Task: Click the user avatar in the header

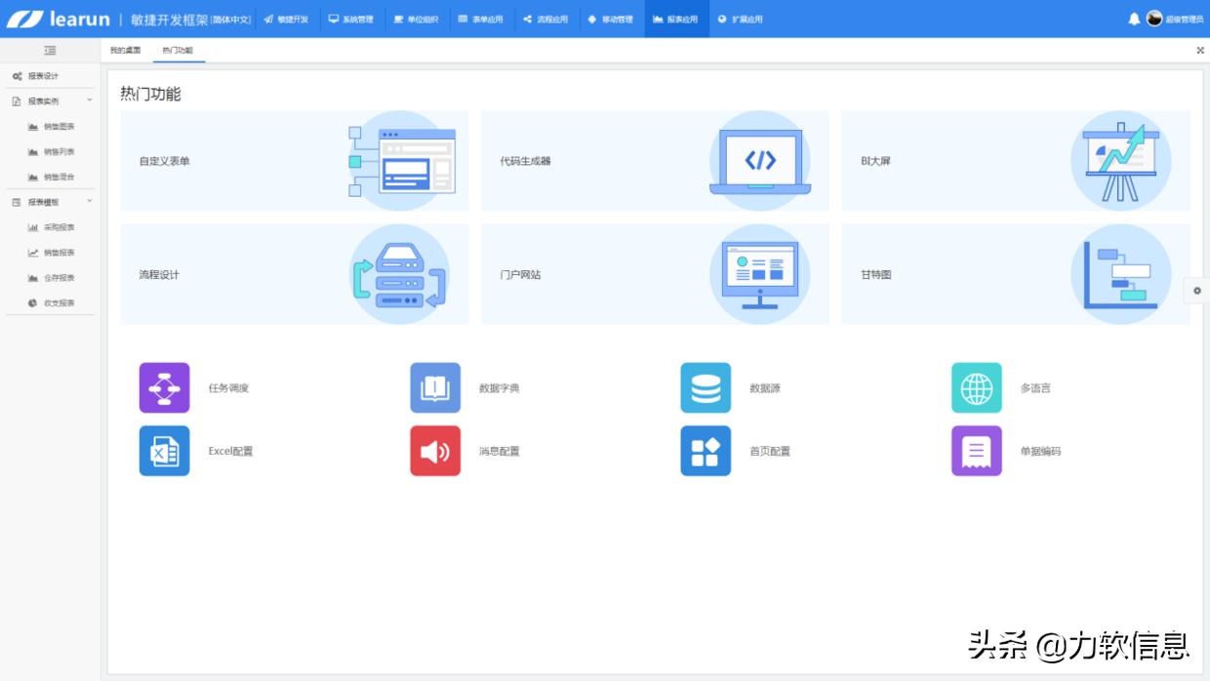Action: (1154, 19)
